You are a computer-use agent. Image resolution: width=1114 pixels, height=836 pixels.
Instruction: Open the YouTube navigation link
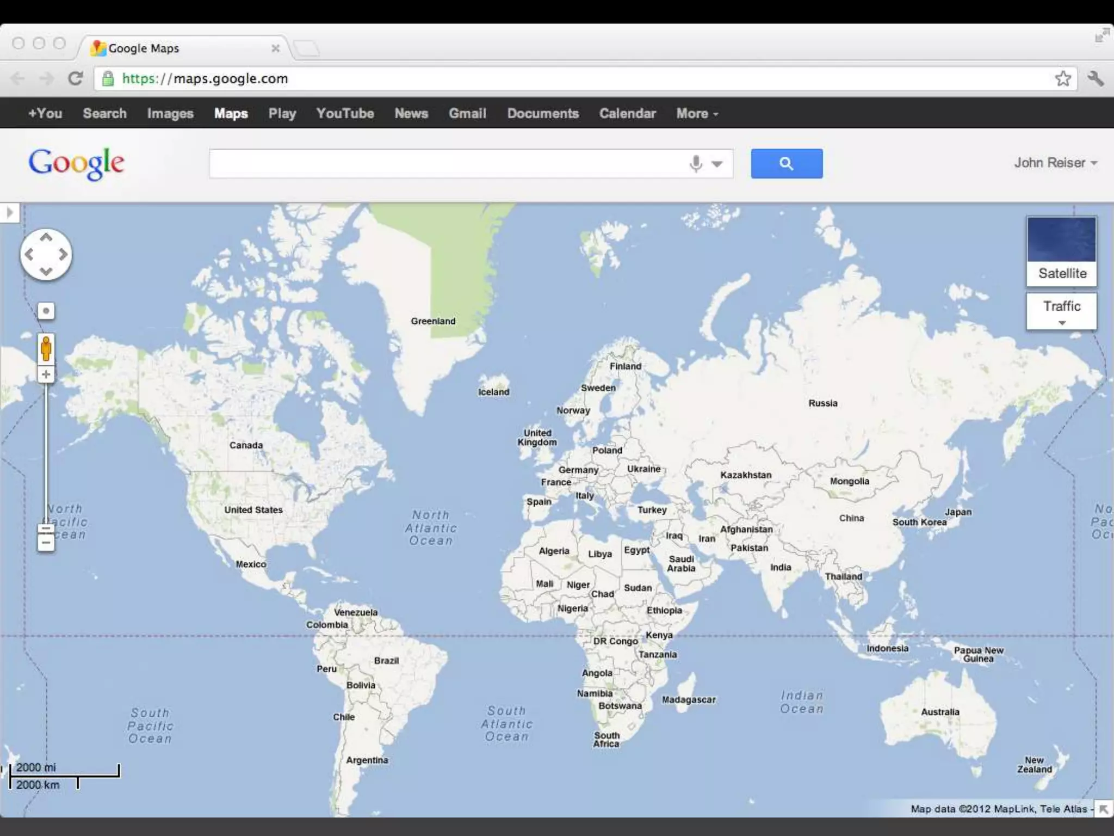(x=345, y=113)
